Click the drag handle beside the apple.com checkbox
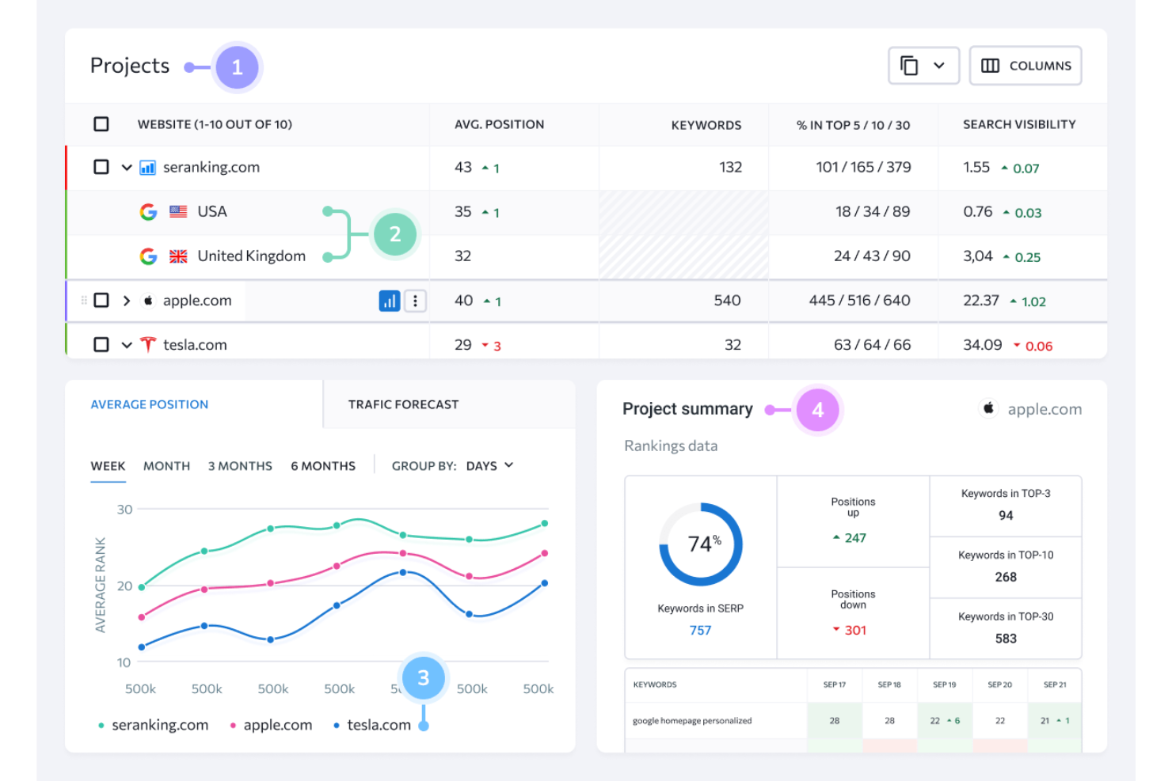1172x781 pixels. (x=84, y=301)
